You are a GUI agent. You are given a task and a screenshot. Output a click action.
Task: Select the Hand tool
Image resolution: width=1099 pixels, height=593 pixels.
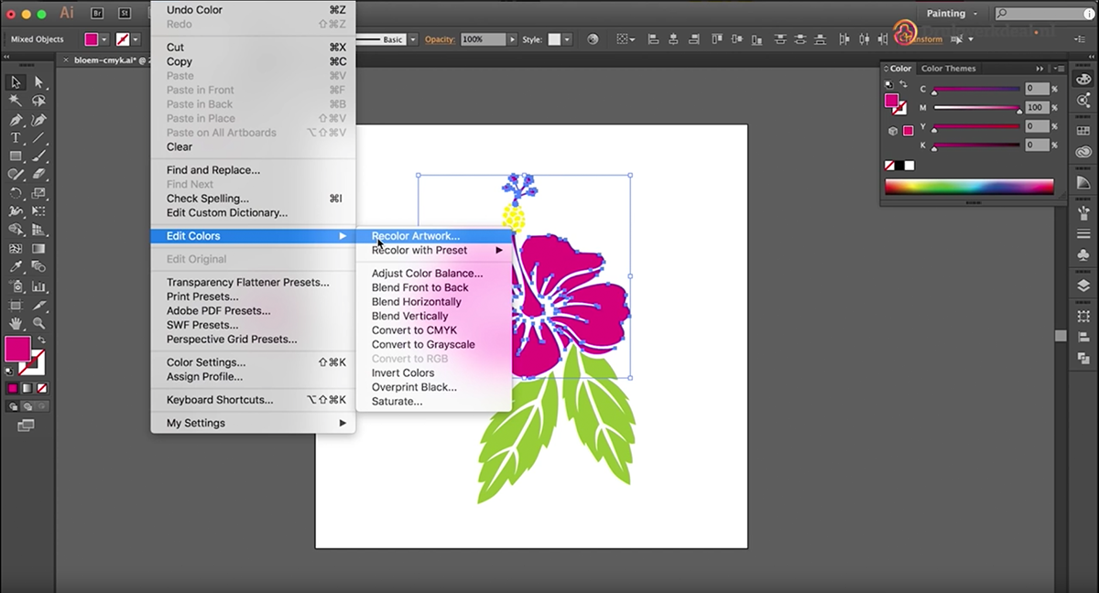(x=16, y=323)
